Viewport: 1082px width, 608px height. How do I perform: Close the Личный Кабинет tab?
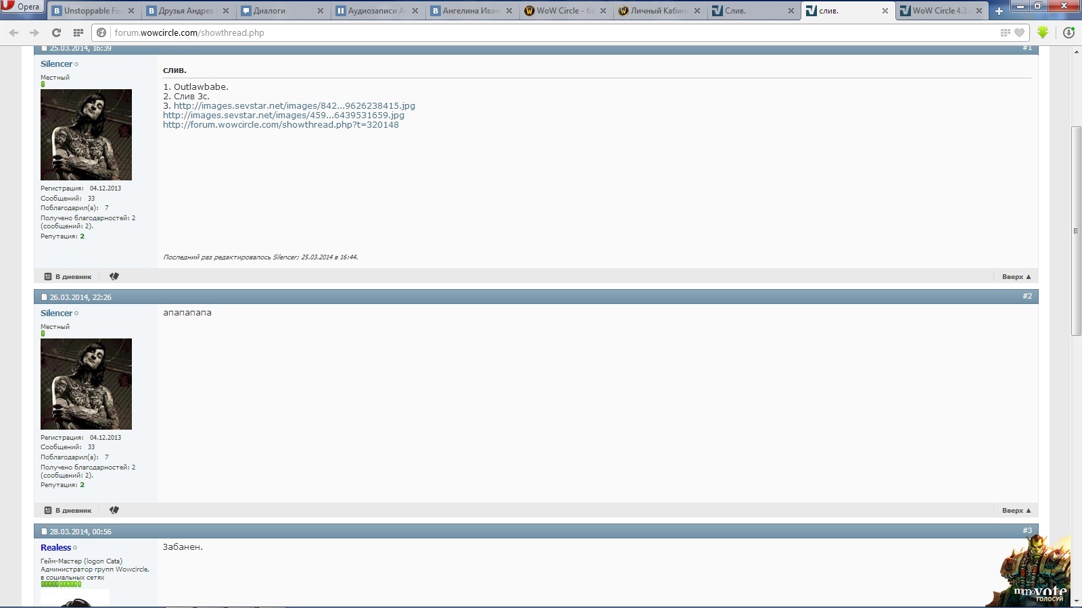click(x=697, y=11)
